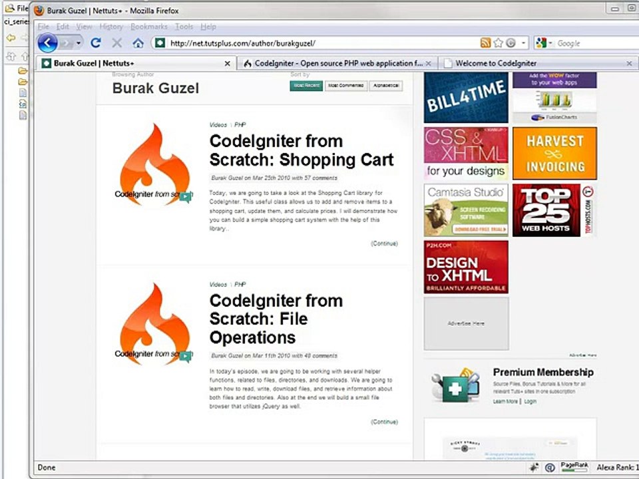Open the File menu in Firefox
Viewport: 639px width, 479px height.
tap(44, 27)
